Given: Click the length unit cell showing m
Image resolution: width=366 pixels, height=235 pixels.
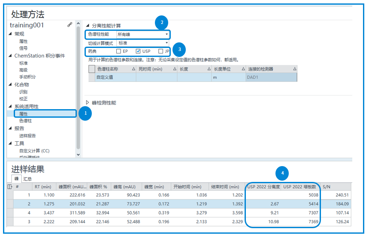Looking at the screenshot, I should pyautogui.click(x=229, y=77).
